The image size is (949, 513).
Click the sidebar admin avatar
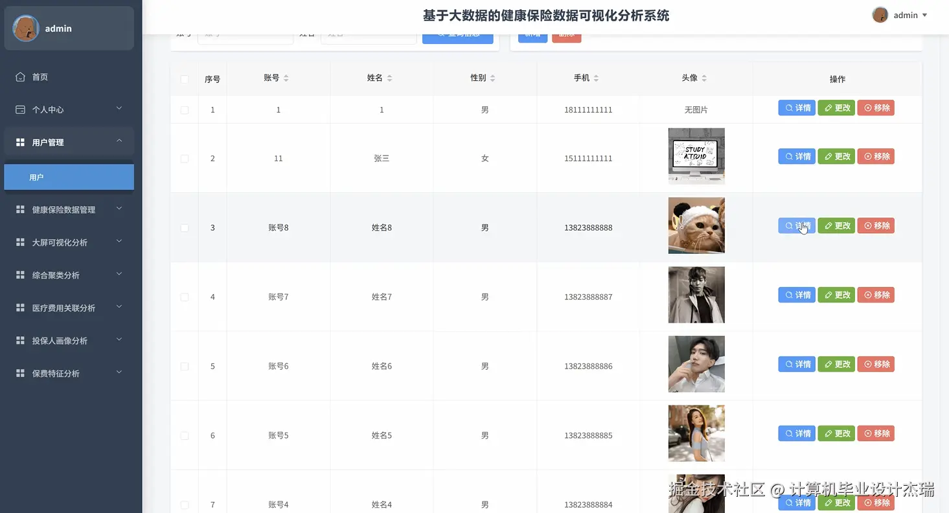click(x=26, y=28)
